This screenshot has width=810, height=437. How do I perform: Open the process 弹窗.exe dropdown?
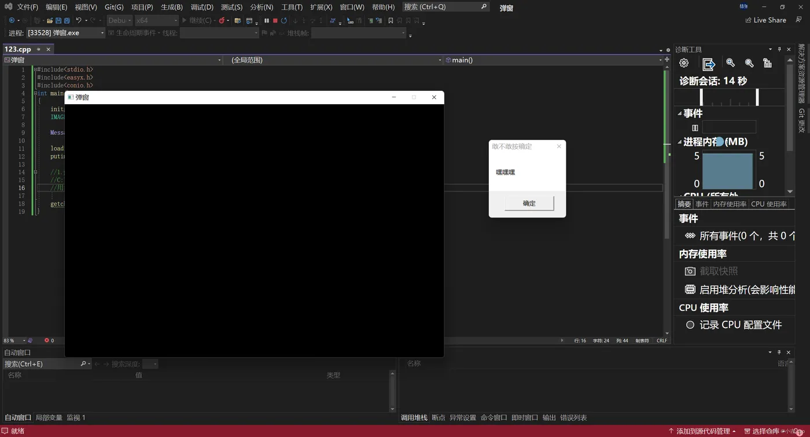pos(66,33)
